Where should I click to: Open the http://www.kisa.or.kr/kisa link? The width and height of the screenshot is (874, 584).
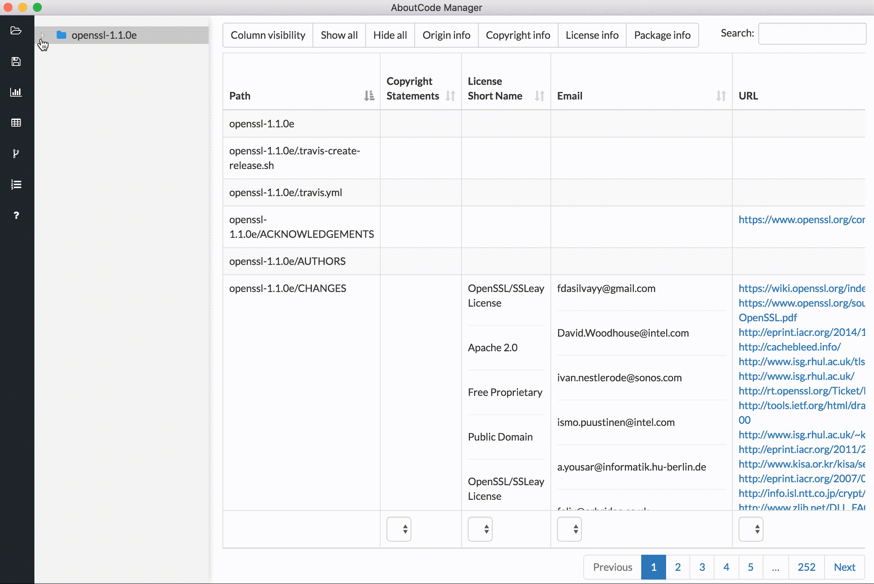tap(802, 464)
